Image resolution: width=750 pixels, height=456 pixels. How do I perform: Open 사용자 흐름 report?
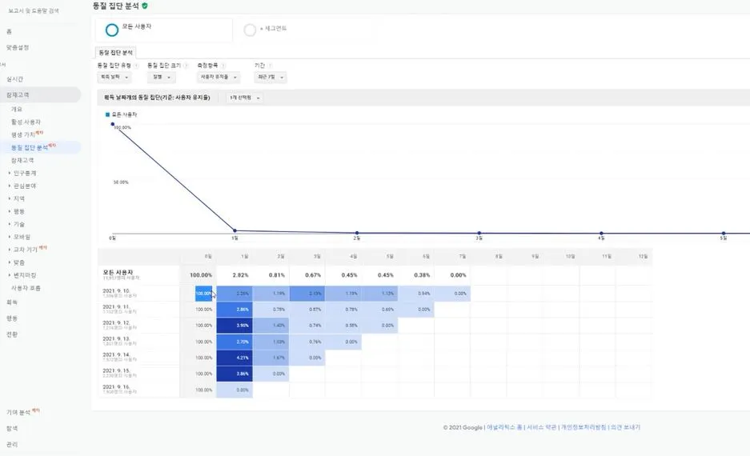point(26,288)
